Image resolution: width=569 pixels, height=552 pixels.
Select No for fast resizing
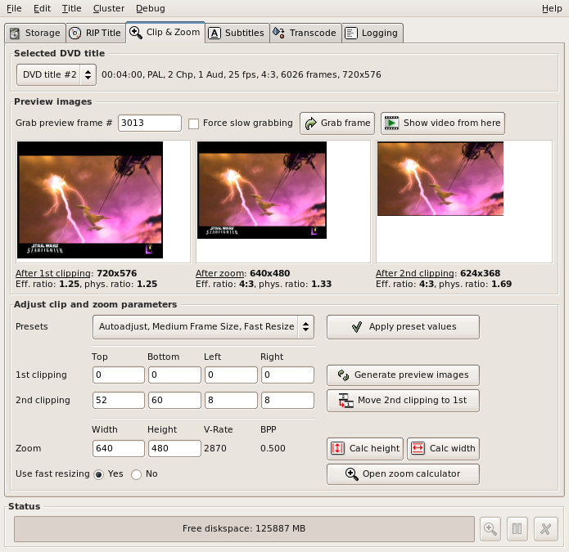(137, 473)
